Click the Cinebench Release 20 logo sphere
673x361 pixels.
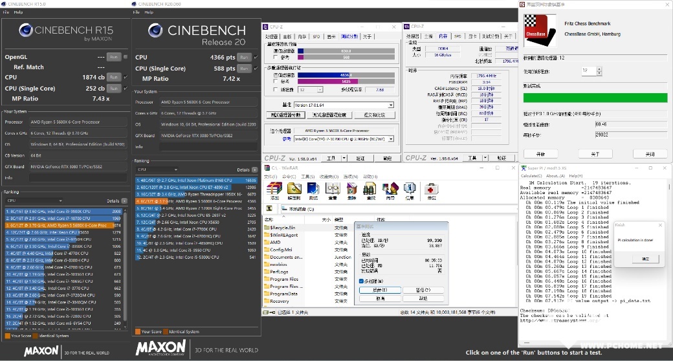click(x=155, y=30)
